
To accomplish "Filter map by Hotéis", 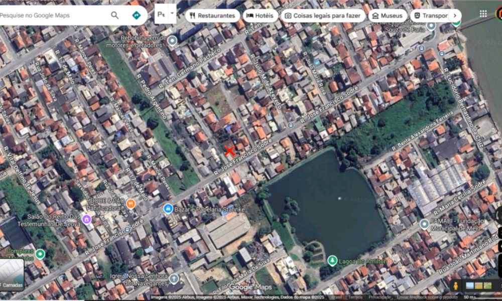I will coord(260,16).
